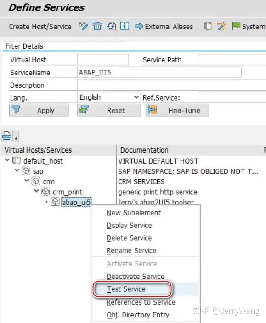Collapse the default_host tree node
The height and width of the screenshot is (323, 266).
pos(7,160)
